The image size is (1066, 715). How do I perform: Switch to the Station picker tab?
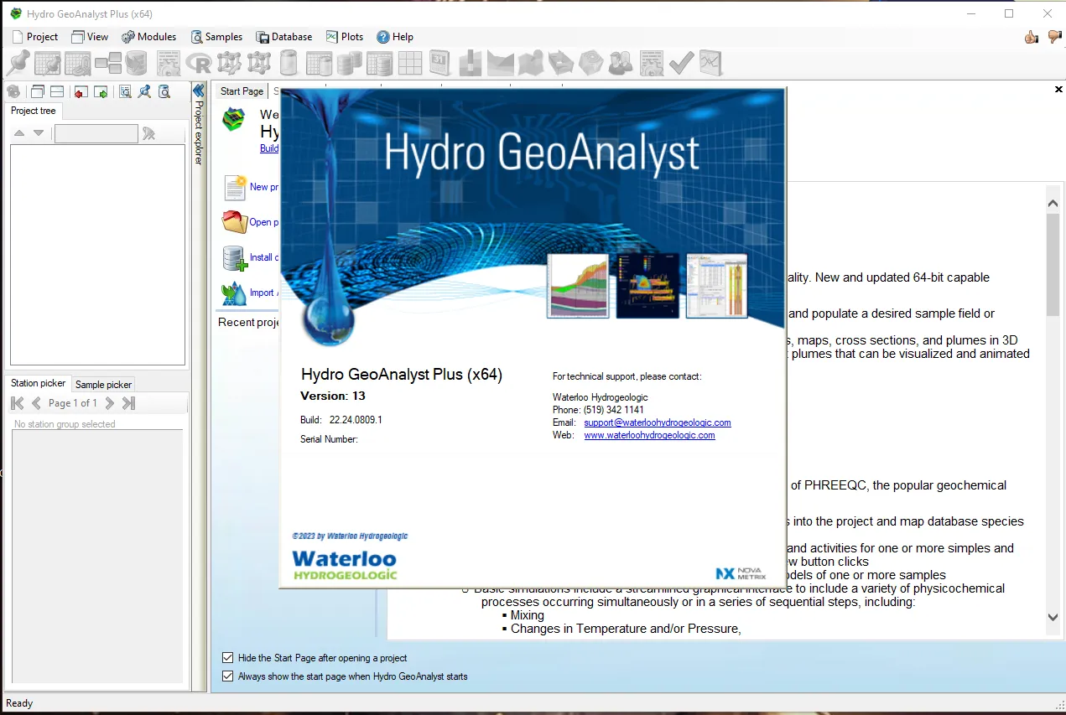pyautogui.click(x=39, y=384)
